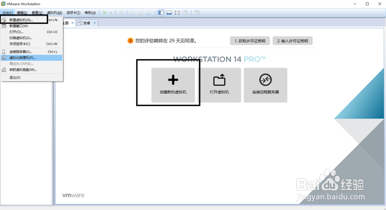Image resolution: width=386 pixels, height=210 pixels.
Task: Click the Unity mode toolbar icon
Action: click(185, 13)
